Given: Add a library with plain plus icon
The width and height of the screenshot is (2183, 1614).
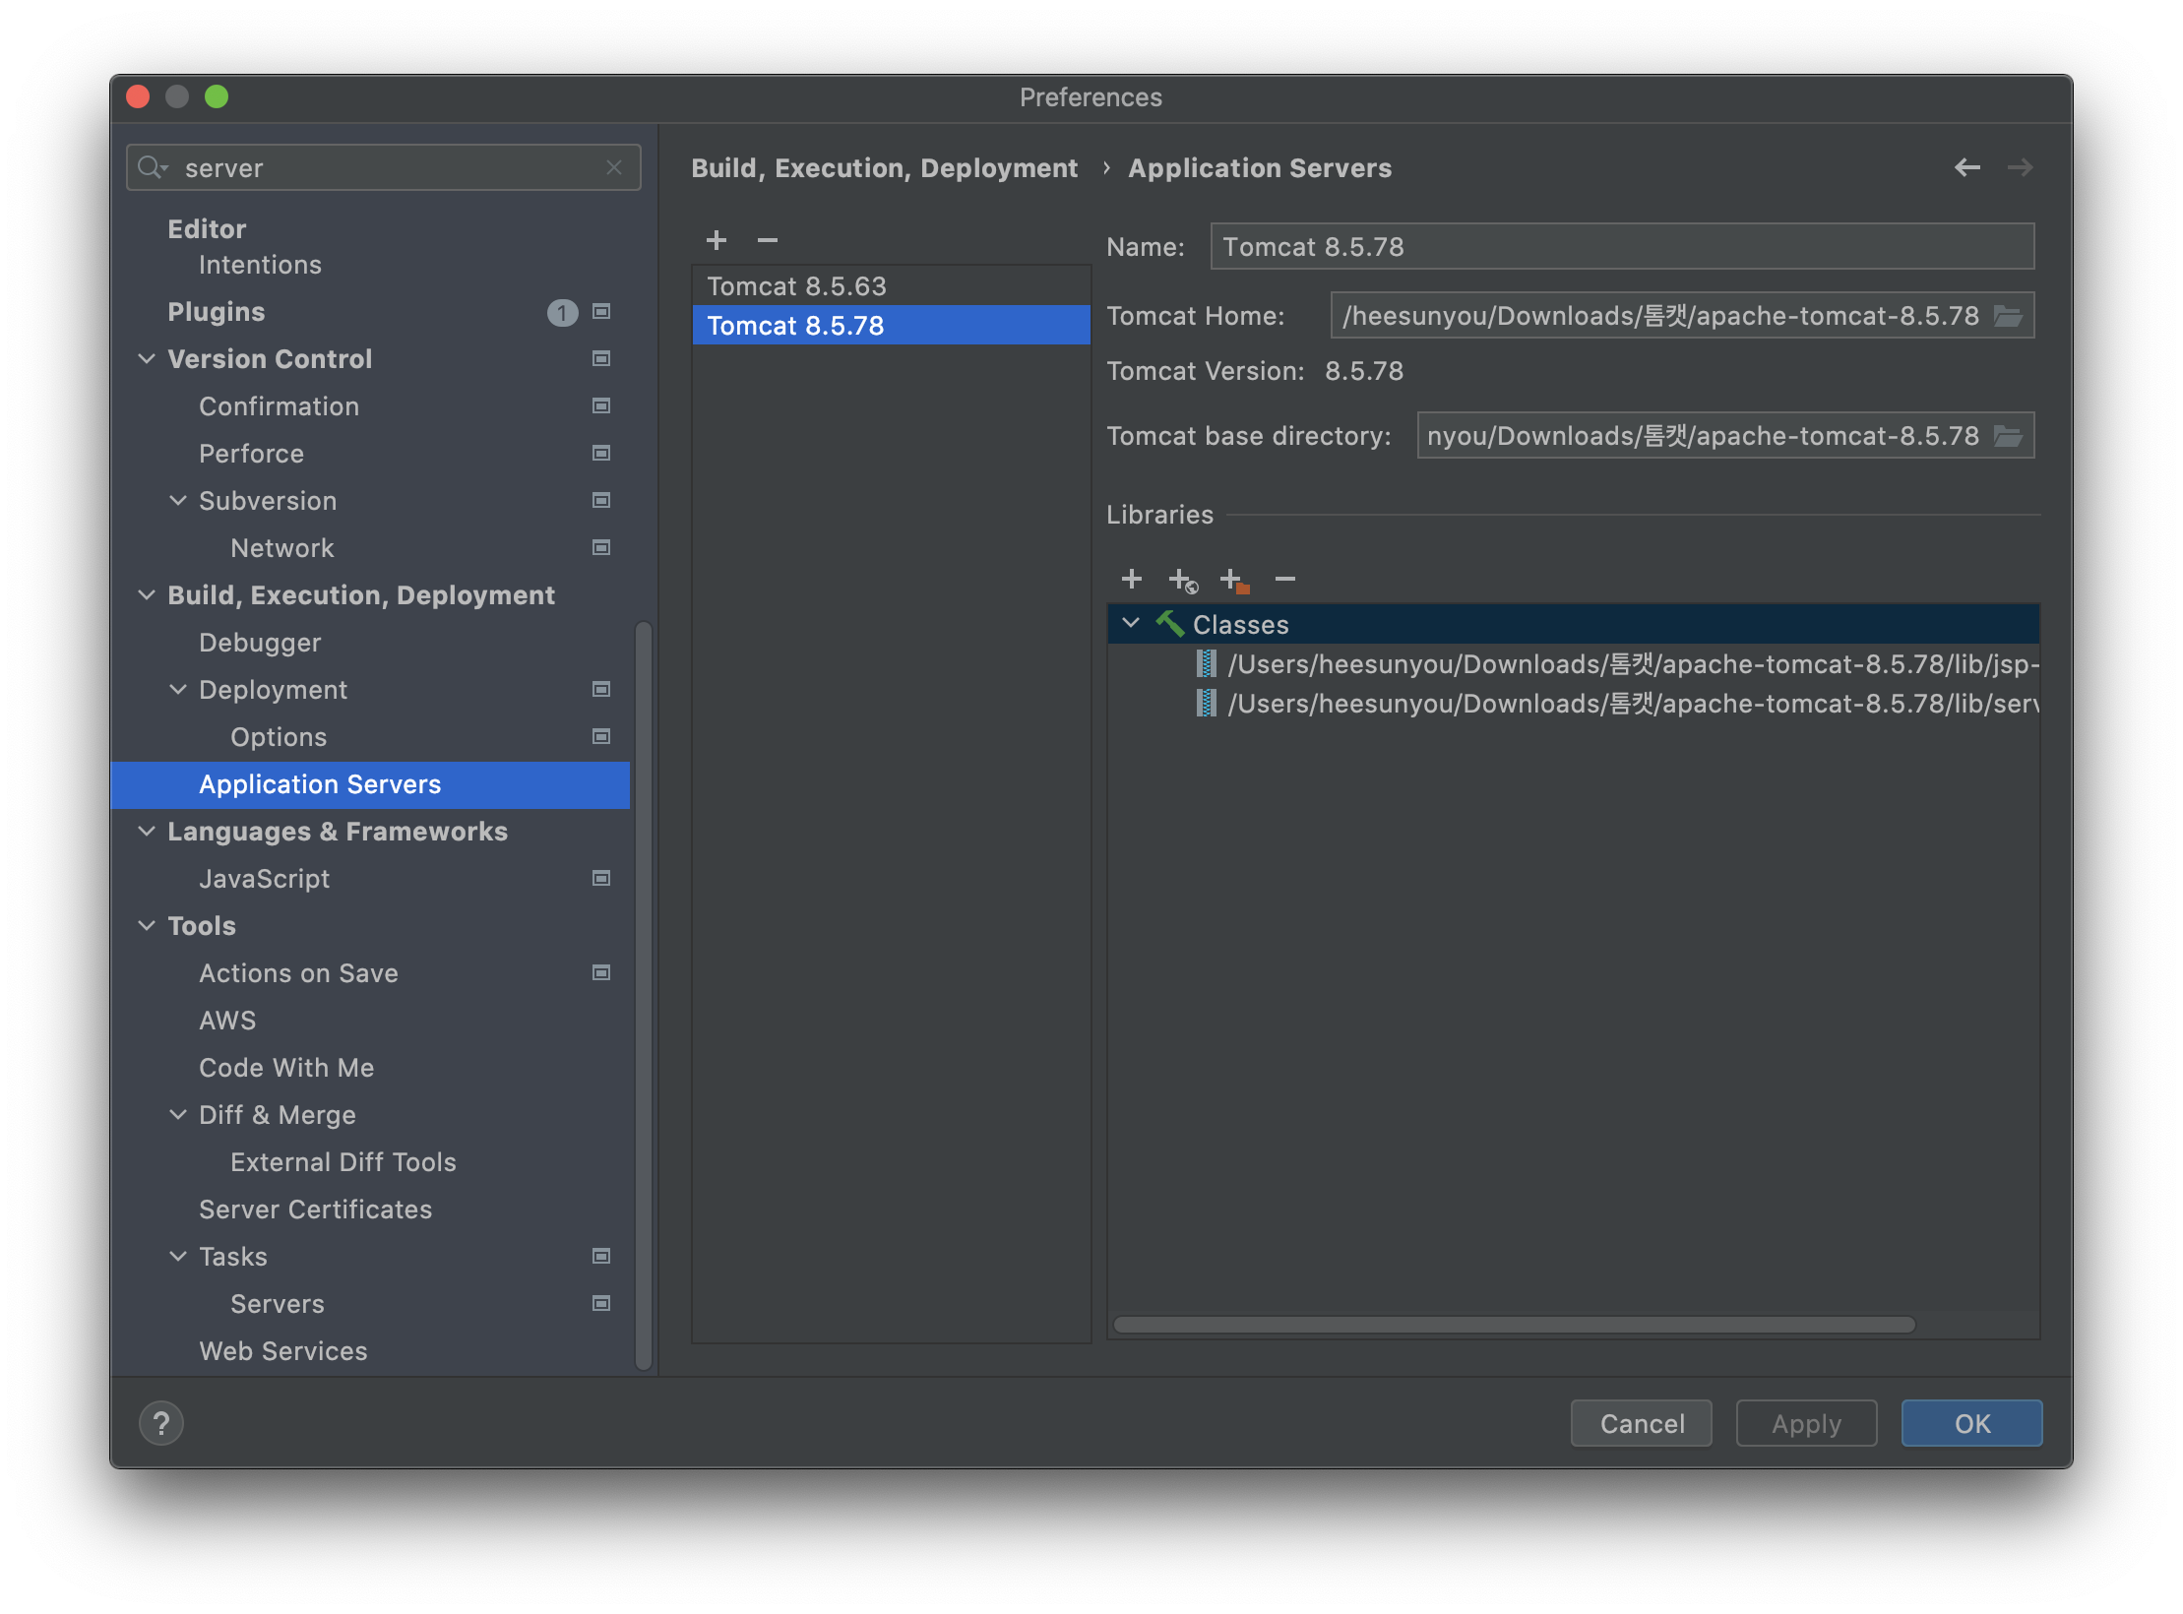Looking at the screenshot, I should tap(1132, 580).
